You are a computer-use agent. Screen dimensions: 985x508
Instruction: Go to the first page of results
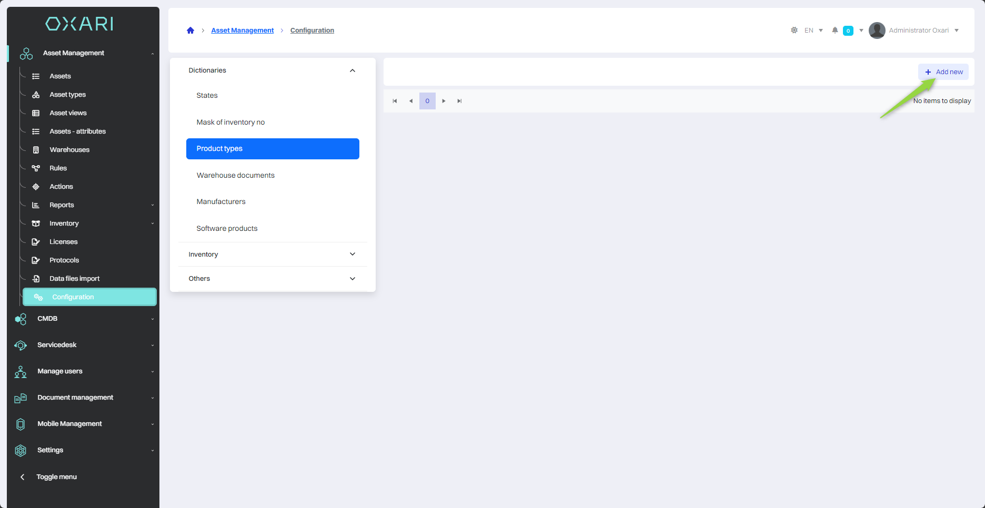coord(395,101)
